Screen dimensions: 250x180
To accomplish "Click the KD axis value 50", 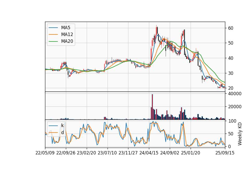I will pyautogui.click(x=230, y=134).
